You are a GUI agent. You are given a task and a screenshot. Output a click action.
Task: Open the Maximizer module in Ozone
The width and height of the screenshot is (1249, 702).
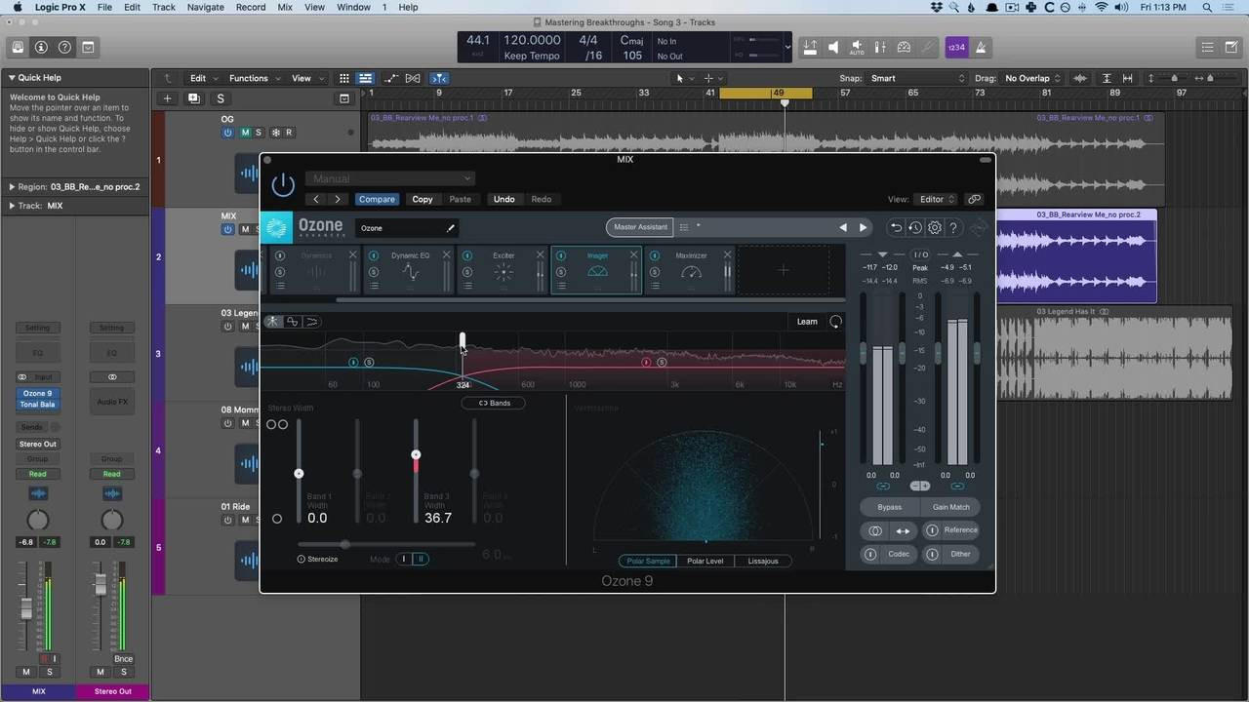coord(691,271)
